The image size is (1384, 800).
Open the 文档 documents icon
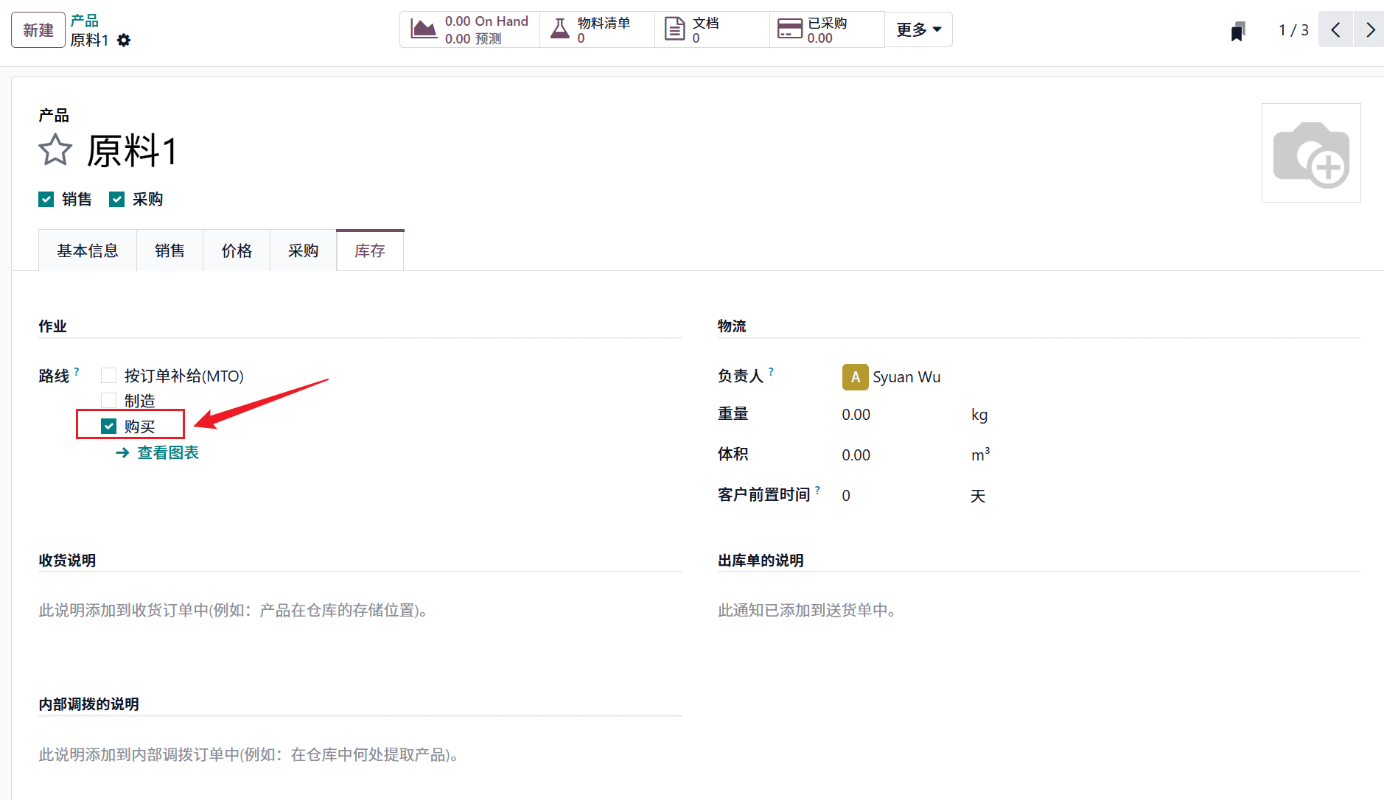tap(674, 29)
